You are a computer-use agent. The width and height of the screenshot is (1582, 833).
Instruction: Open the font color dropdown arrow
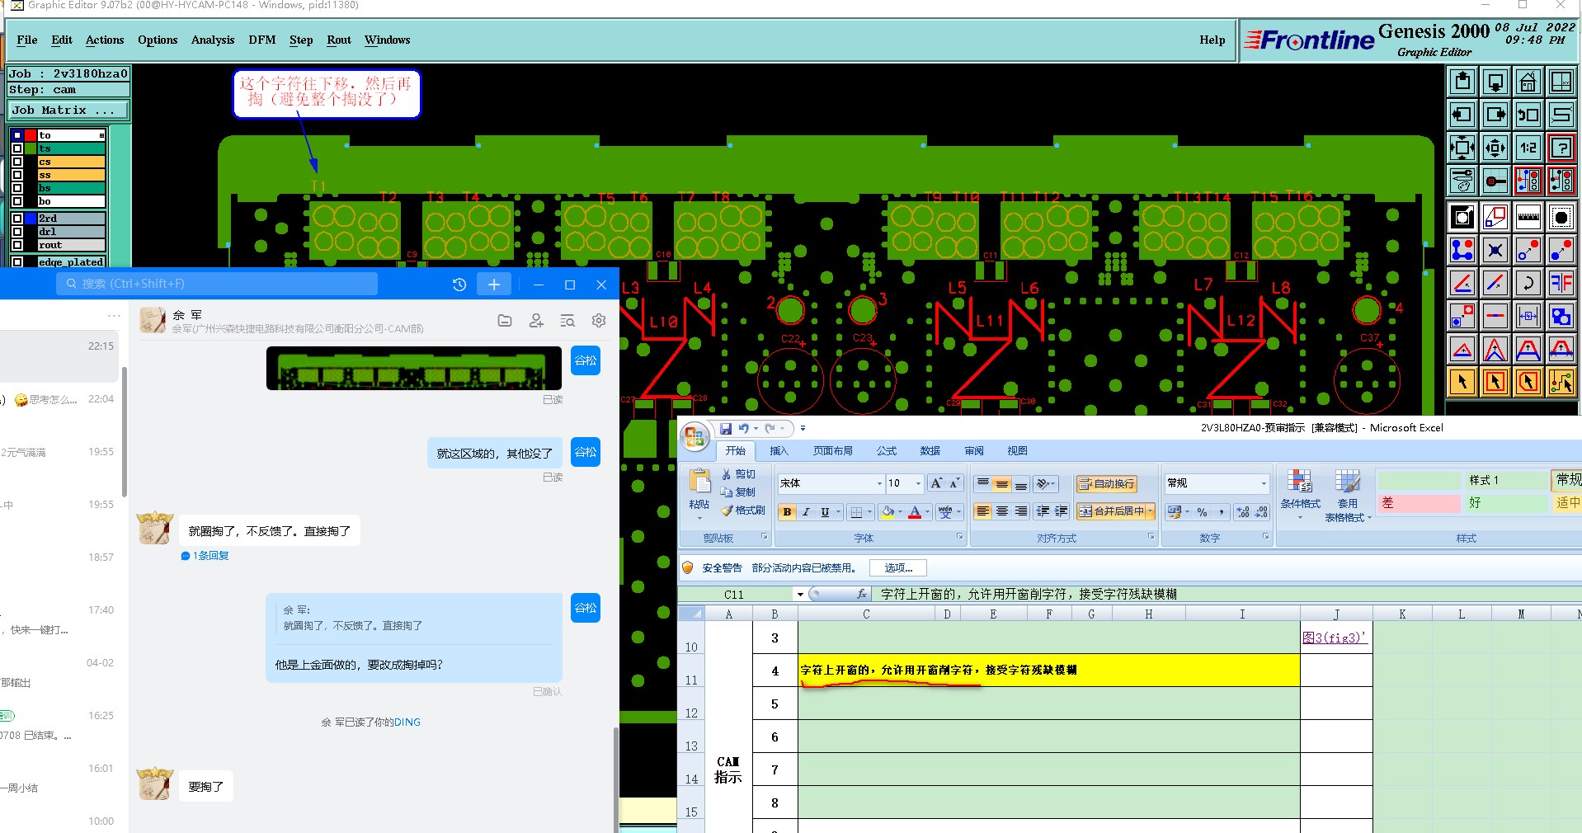pos(927,512)
